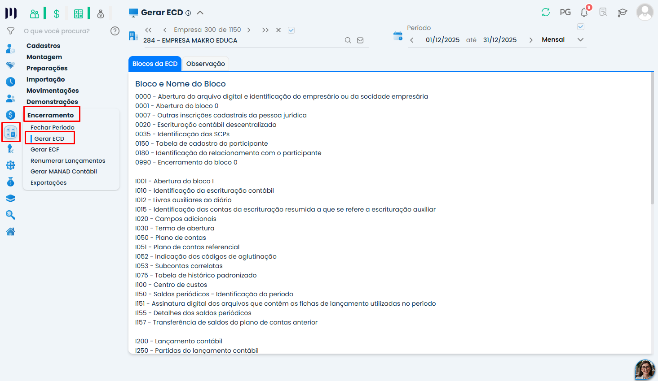Toggle the checkbox above the Período selector
The height and width of the screenshot is (381, 658).
[x=581, y=27]
